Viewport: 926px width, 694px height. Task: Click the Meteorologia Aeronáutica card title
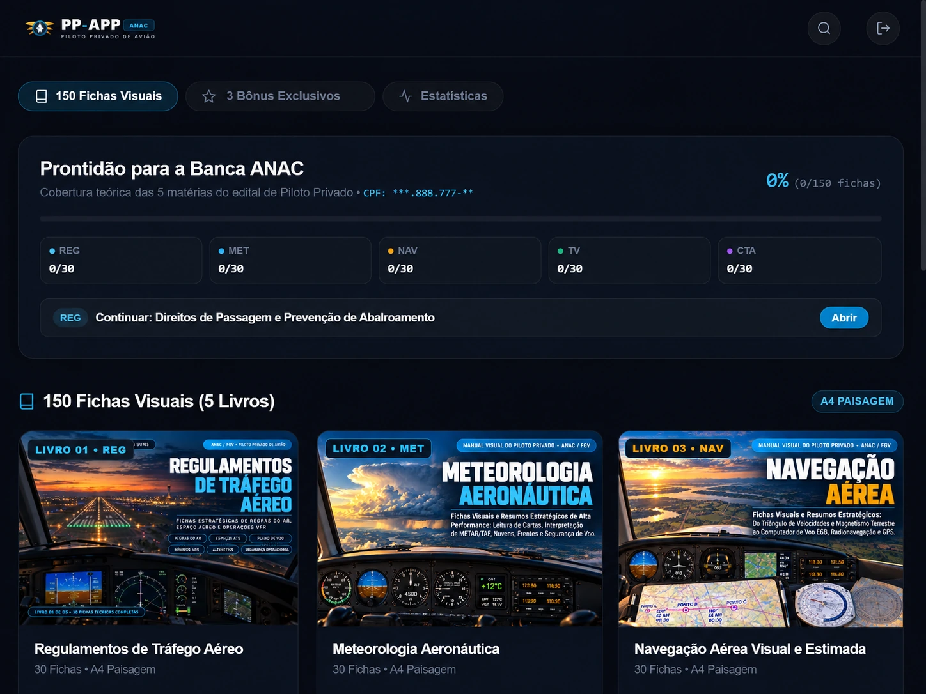tap(416, 649)
